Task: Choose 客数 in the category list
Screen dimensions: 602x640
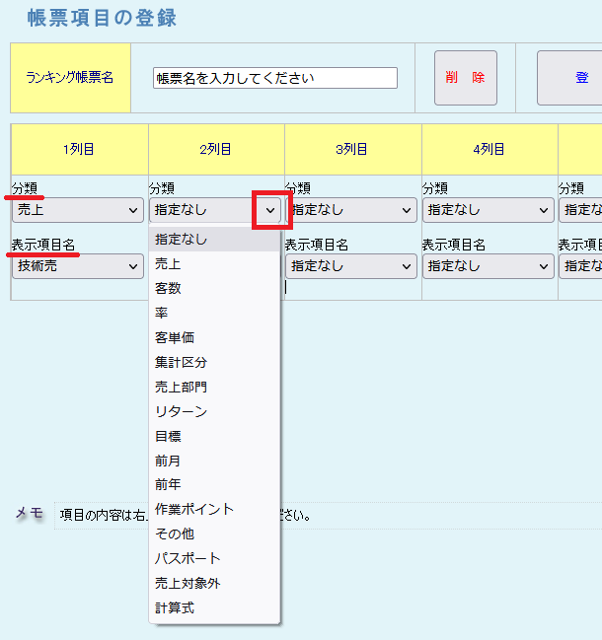Action: pos(169,289)
